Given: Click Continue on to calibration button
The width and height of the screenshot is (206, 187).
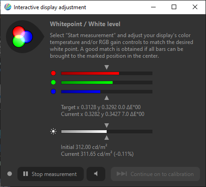Looking at the screenshot, I should 155,174.
